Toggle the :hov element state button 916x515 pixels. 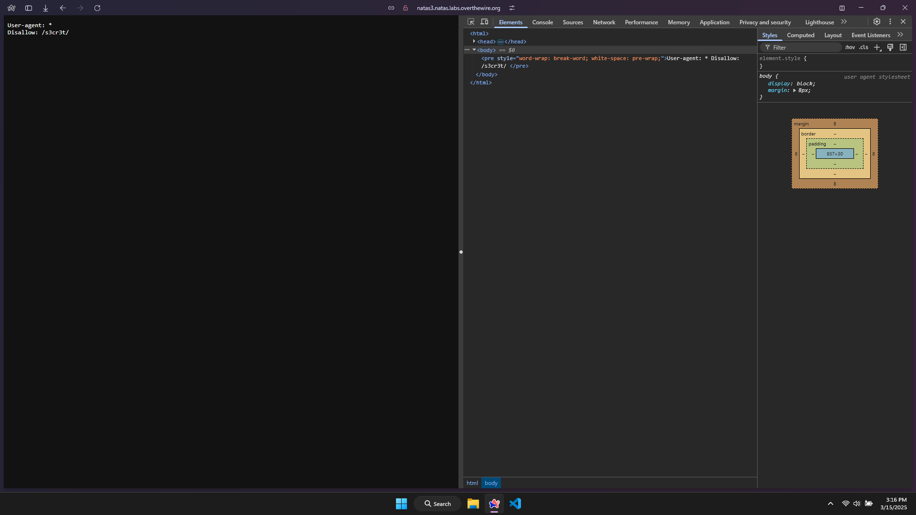click(x=850, y=48)
